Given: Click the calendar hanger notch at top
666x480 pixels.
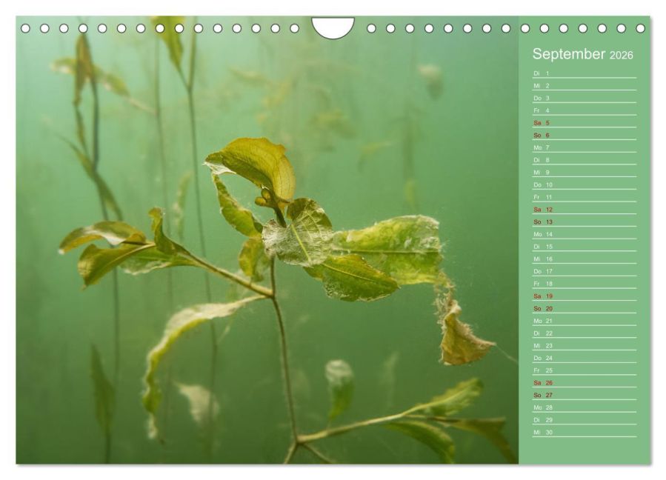Looking at the screenshot, I should [333, 27].
